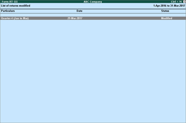Select the 29-Mar-2017 date cell
Viewport: 186px width, 123px height.
75,18
